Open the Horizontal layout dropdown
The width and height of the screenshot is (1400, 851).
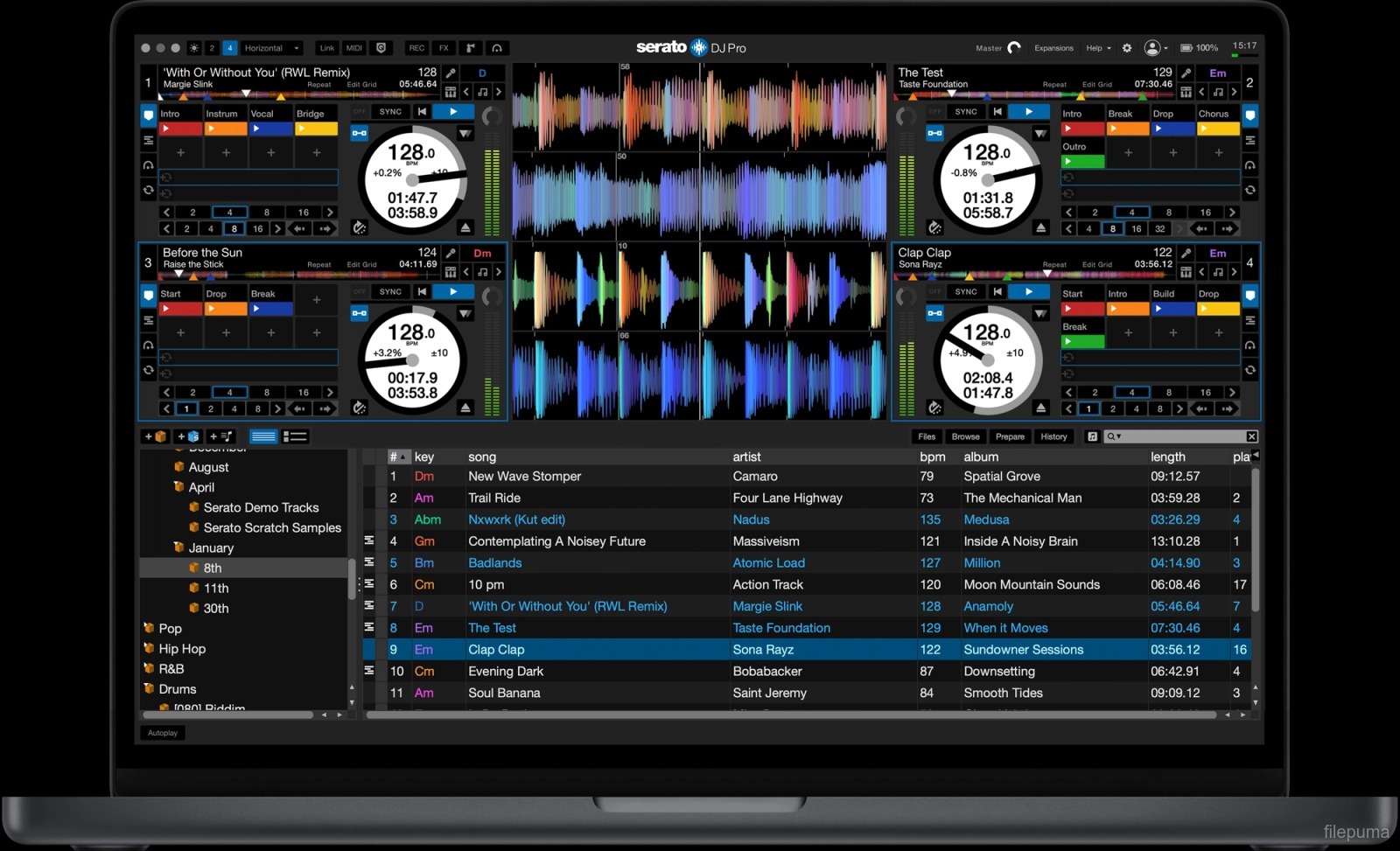pos(271,48)
